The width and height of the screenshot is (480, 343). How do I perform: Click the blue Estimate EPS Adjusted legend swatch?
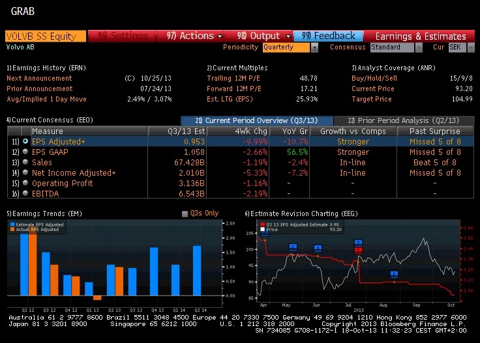click(x=12, y=225)
